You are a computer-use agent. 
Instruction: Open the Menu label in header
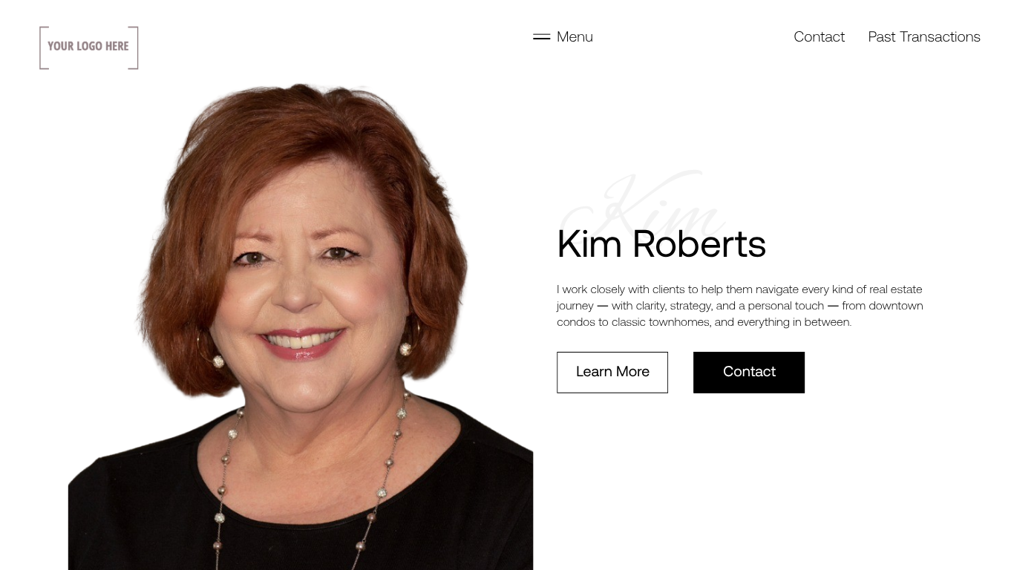(x=575, y=36)
